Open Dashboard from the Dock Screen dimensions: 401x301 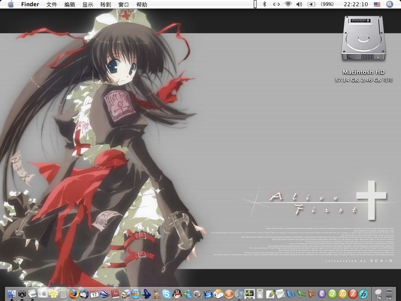(22, 294)
